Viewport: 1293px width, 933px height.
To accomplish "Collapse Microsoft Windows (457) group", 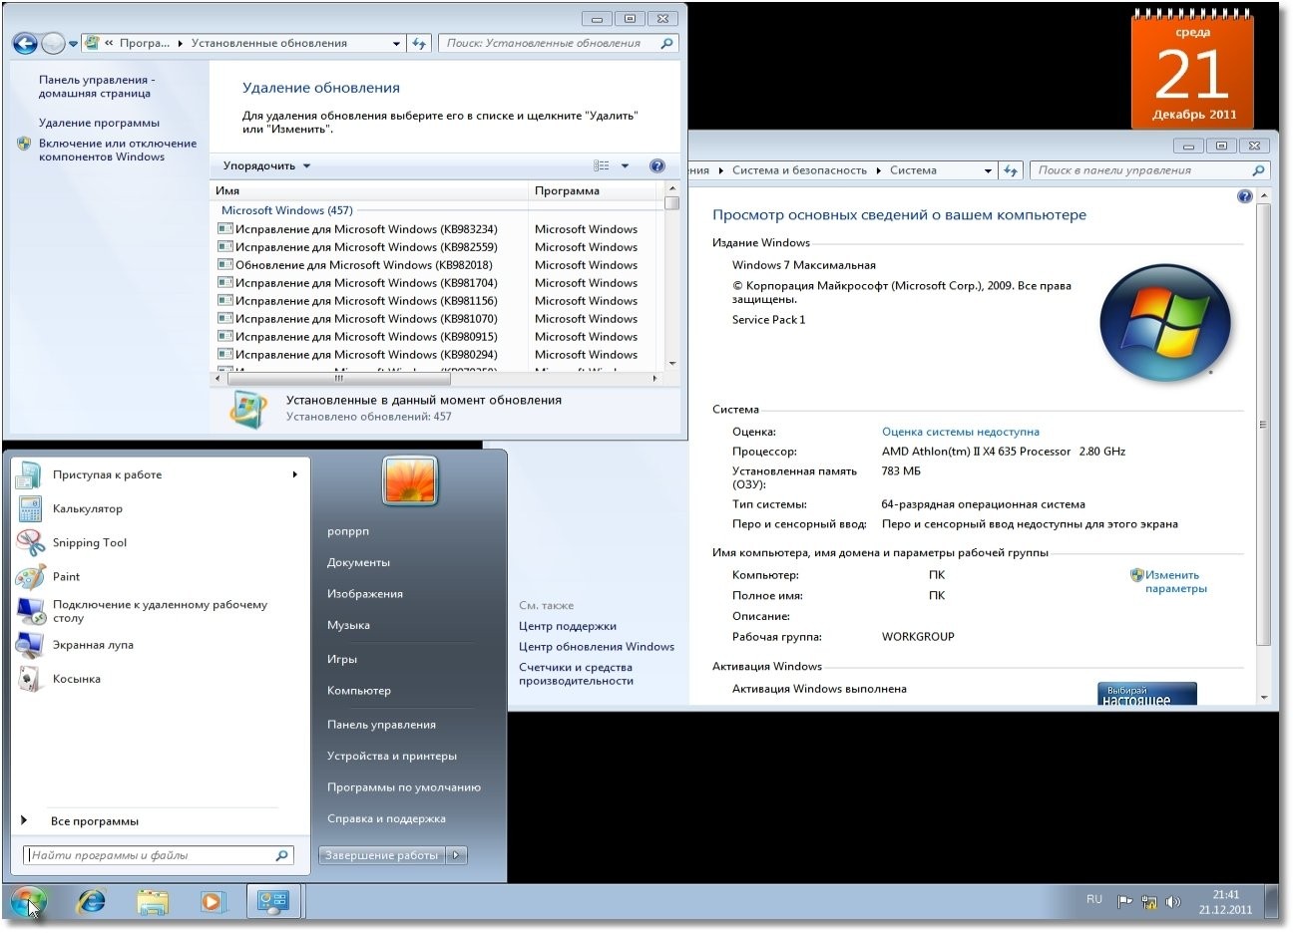I will [x=286, y=210].
